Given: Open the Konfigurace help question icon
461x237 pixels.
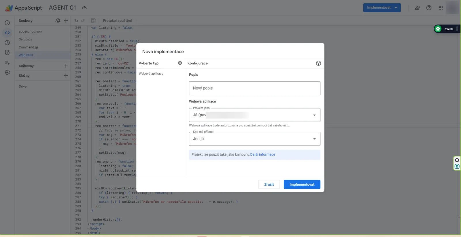Looking at the screenshot, I should [x=318, y=63].
